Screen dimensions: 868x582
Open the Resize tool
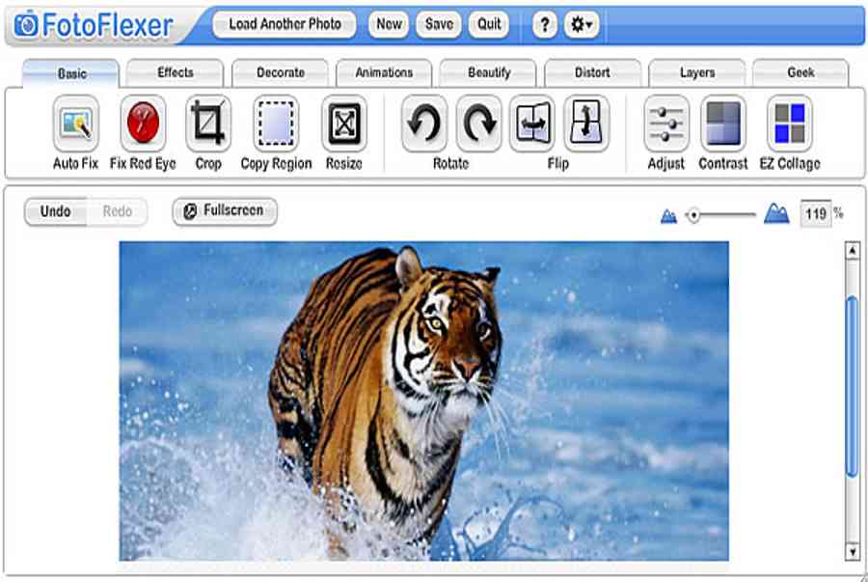tap(343, 123)
